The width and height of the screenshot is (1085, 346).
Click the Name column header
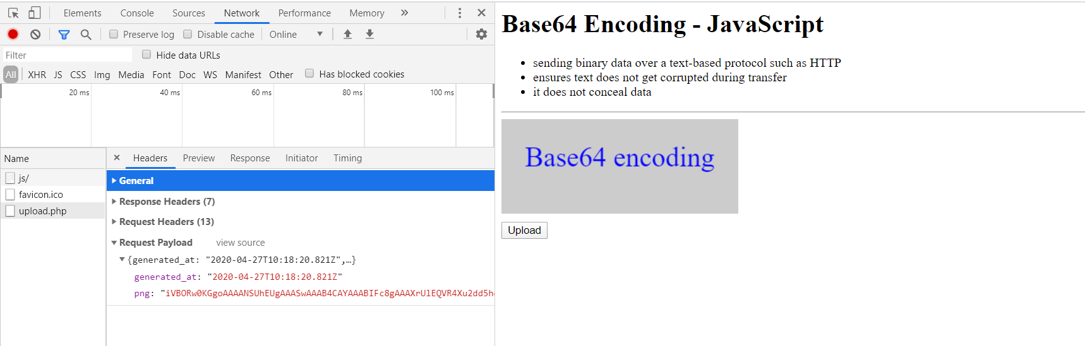tap(53, 158)
